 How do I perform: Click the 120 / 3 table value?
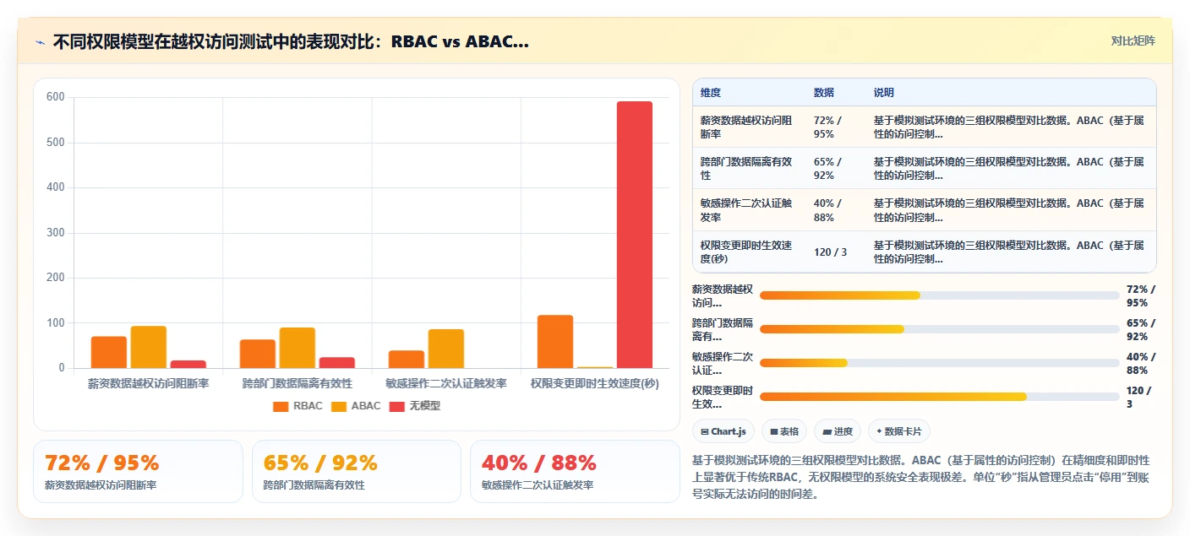coord(831,252)
